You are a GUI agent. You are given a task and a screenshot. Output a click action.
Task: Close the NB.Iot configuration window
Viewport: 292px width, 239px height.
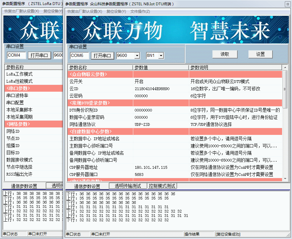tap(288, 4)
